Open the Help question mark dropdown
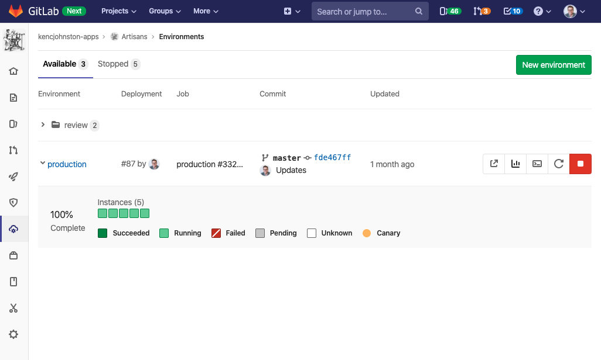This screenshot has width=601, height=360. point(542,11)
